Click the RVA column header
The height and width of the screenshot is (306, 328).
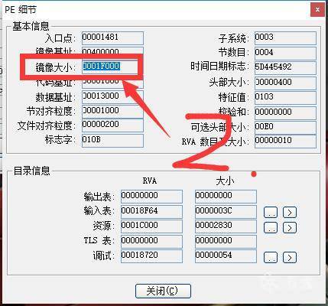(150, 181)
